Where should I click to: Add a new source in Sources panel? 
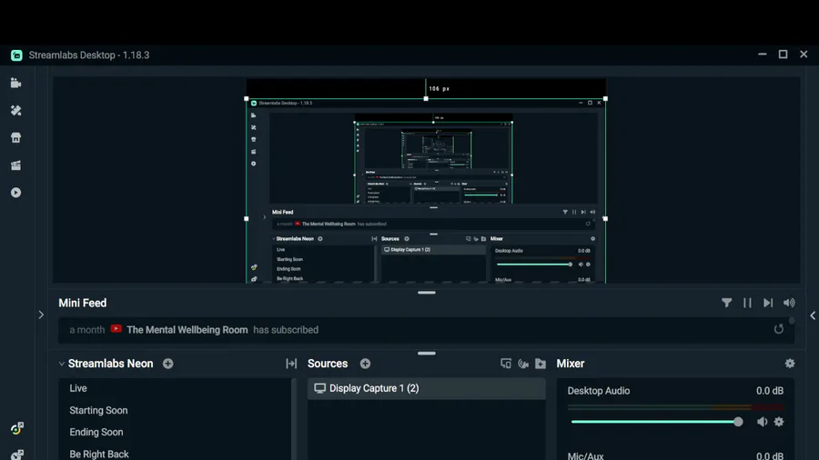365,364
